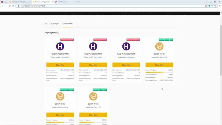Click the send to My Flow icon

(x=212, y=6)
